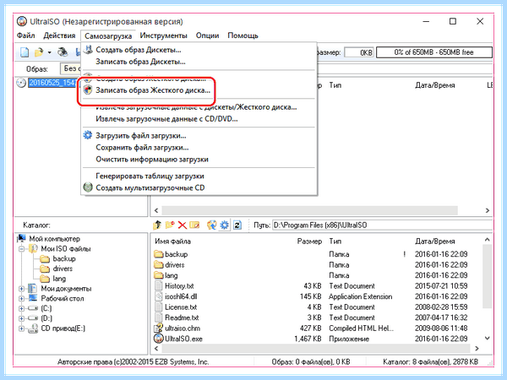Click the Refresh icon in catalog toolbar
The height and width of the screenshot is (380, 507).
click(237, 225)
